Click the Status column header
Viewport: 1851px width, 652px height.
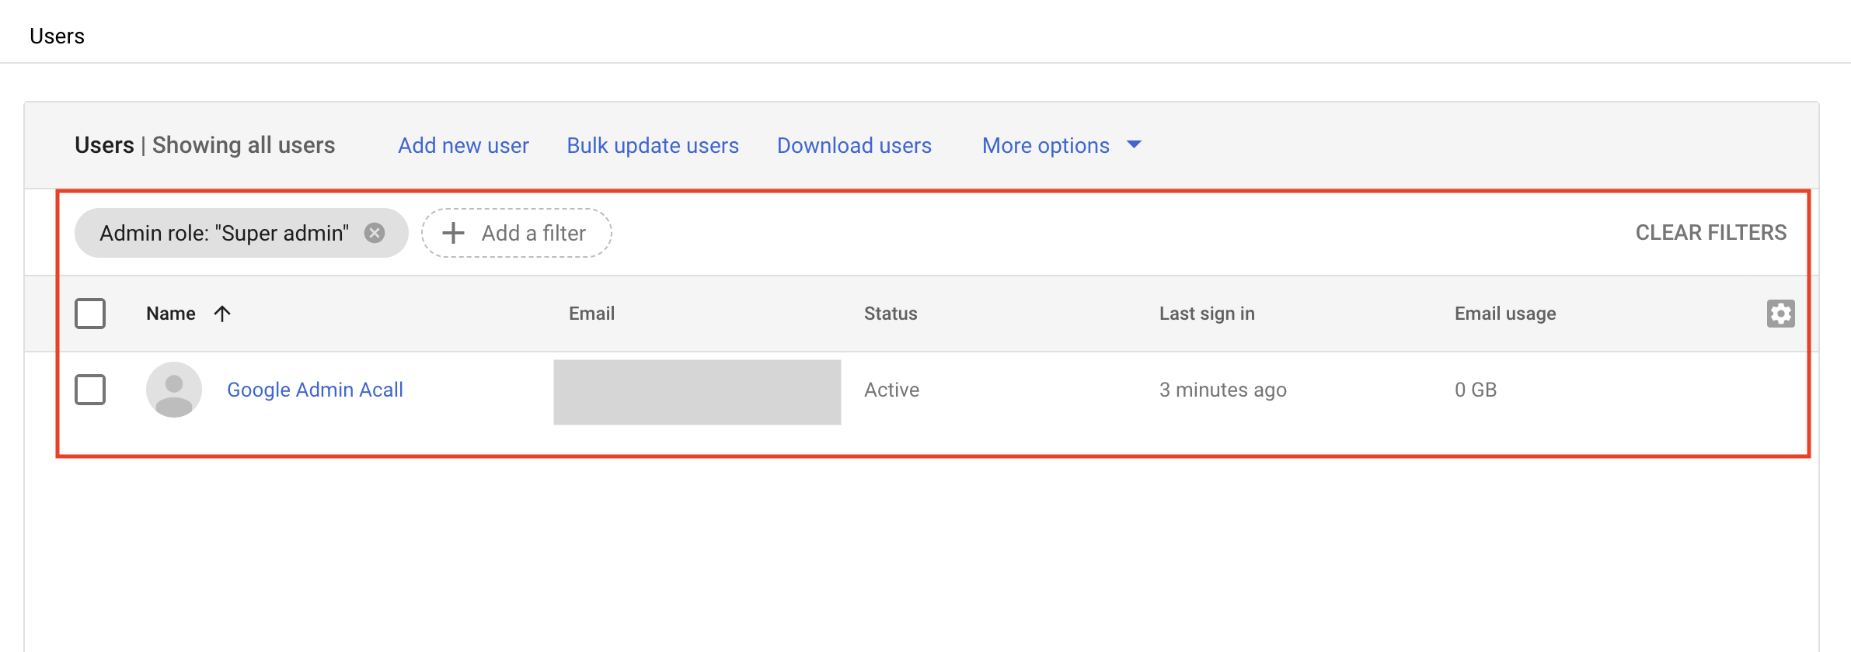[x=891, y=314]
